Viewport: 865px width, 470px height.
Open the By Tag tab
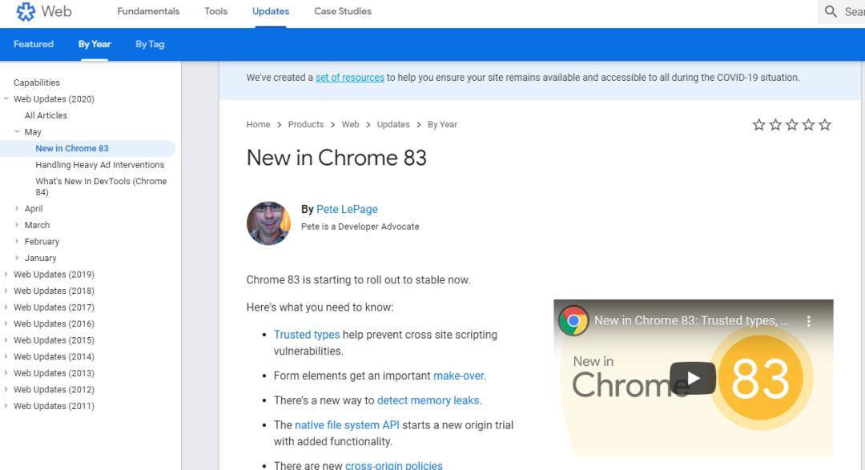(x=150, y=44)
